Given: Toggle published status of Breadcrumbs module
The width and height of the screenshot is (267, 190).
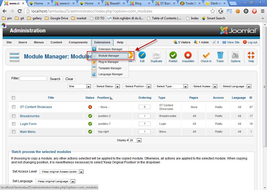Looking at the screenshot, I should click(x=90, y=116).
